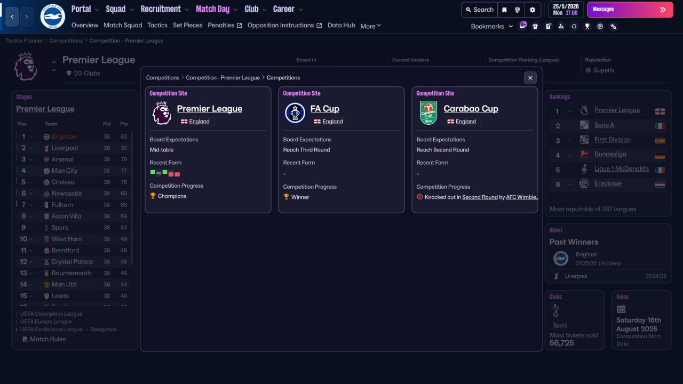Go forward with the right arrow button
Screen dimensions: 683x384
tap(27, 17)
